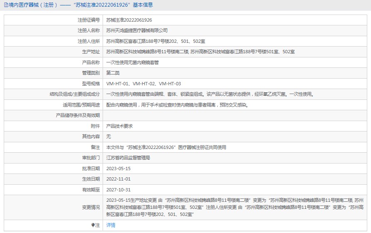Click the 适用范围/预期用途 description text
Screen dimensions: 371x233
point(177,105)
